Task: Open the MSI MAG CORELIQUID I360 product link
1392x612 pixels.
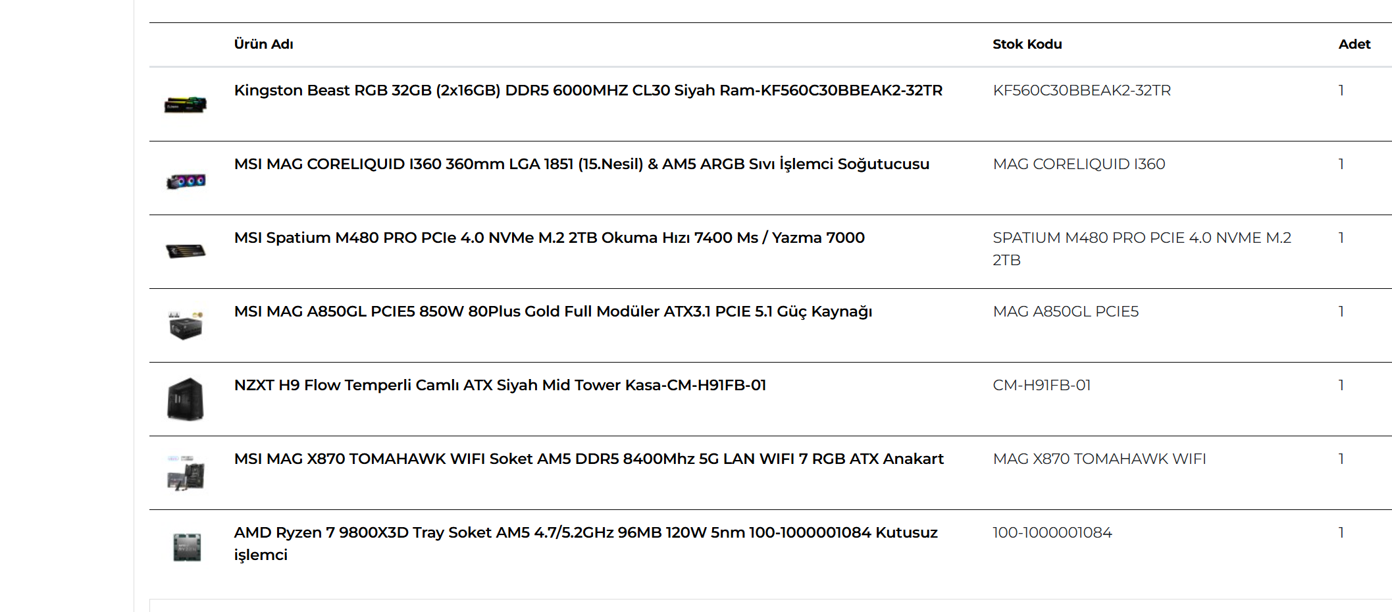Action: (x=582, y=164)
